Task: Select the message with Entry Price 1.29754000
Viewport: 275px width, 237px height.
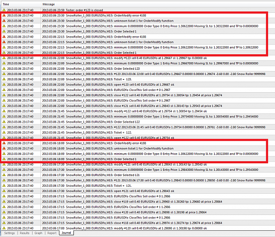Action: click(150, 117)
